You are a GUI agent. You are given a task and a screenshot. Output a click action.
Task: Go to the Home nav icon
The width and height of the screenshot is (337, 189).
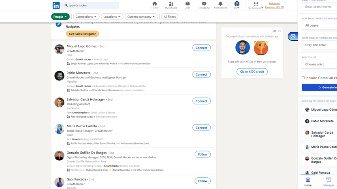tap(155, 5)
